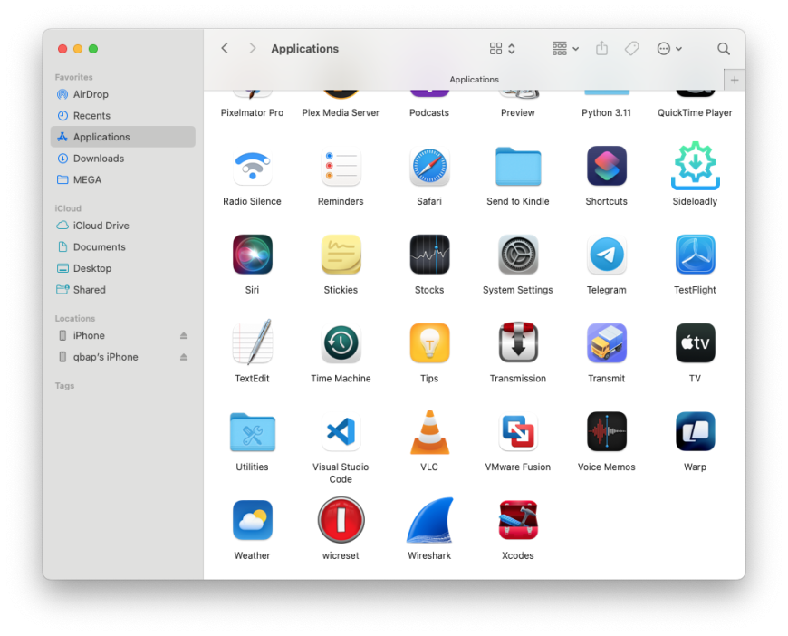Click the Edit Tags toolbar button
The height and width of the screenshot is (636, 788).
point(631,48)
